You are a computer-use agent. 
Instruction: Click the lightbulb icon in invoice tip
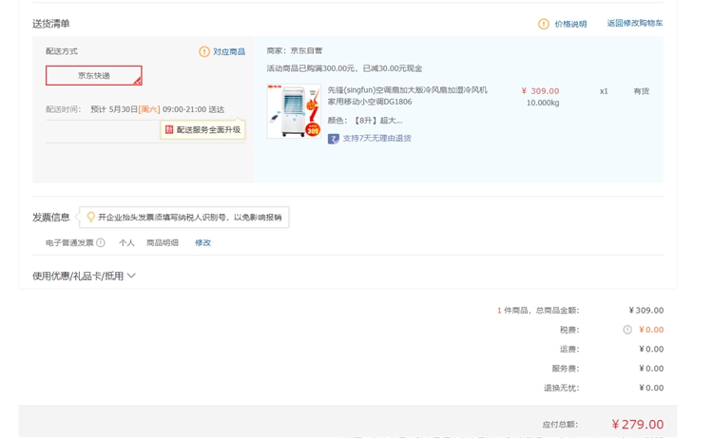pyautogui.click(x=91, y=218)
